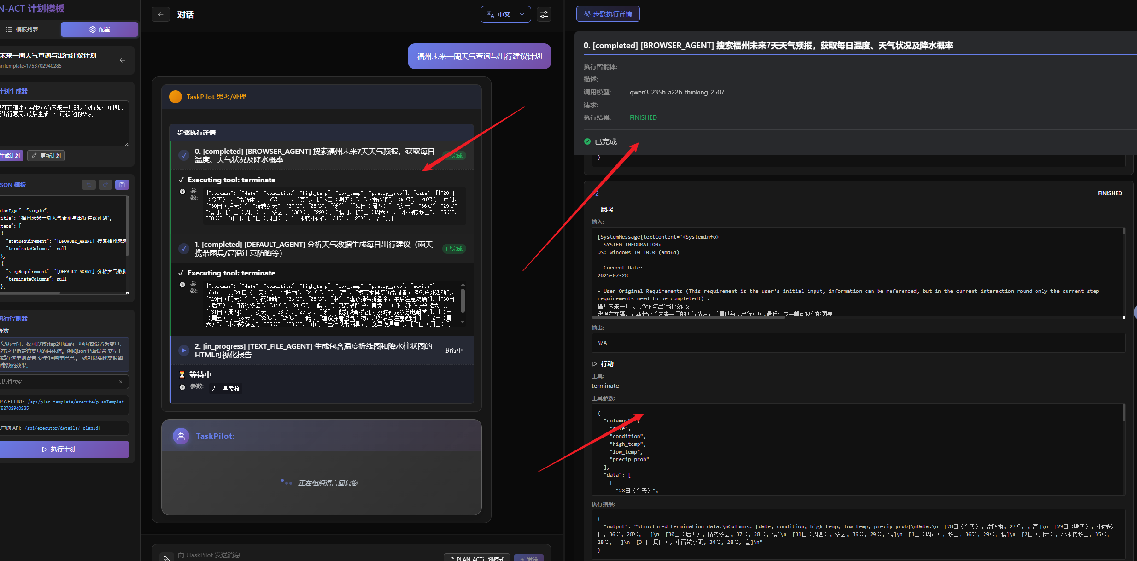Click the paperclip attachment icon in message box
1137x561 pixels.
pyautogui.click(x=166, y=557)
